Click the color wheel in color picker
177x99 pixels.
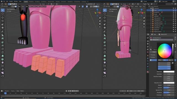tap(165, 51)
